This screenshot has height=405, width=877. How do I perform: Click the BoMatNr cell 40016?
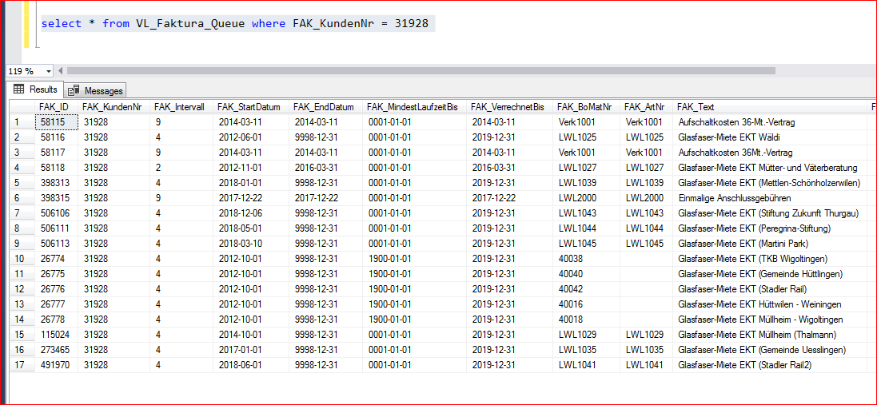click(586, 304)
